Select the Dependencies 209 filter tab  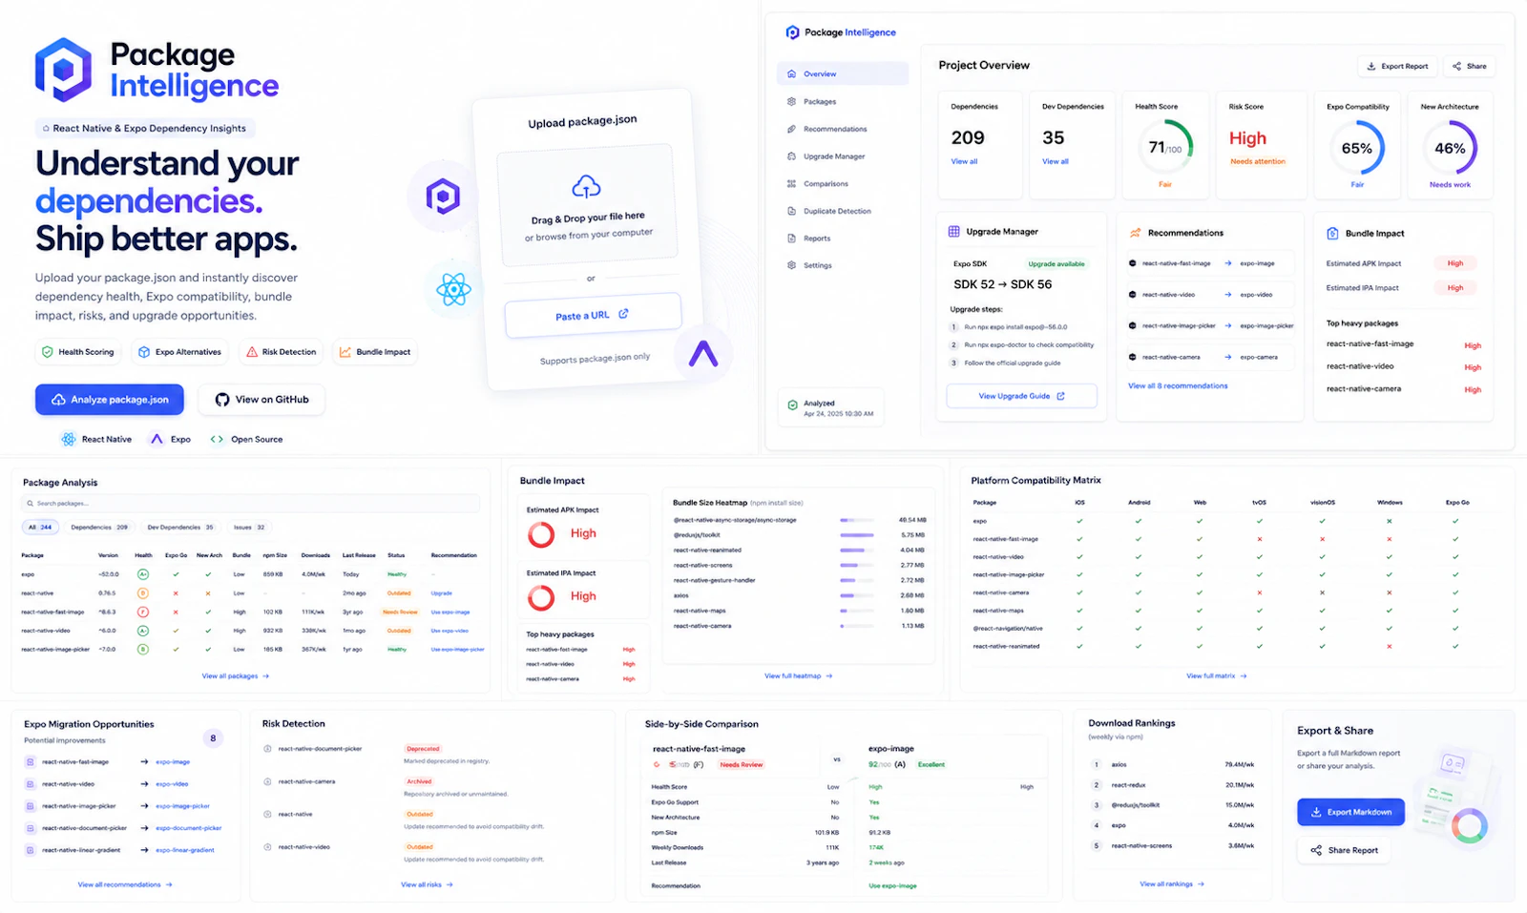point(98,527)
